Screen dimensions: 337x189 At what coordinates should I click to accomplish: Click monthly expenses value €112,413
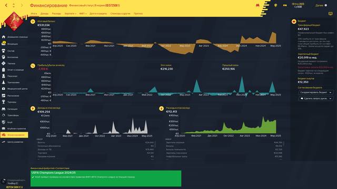click(x=172, y=112)
